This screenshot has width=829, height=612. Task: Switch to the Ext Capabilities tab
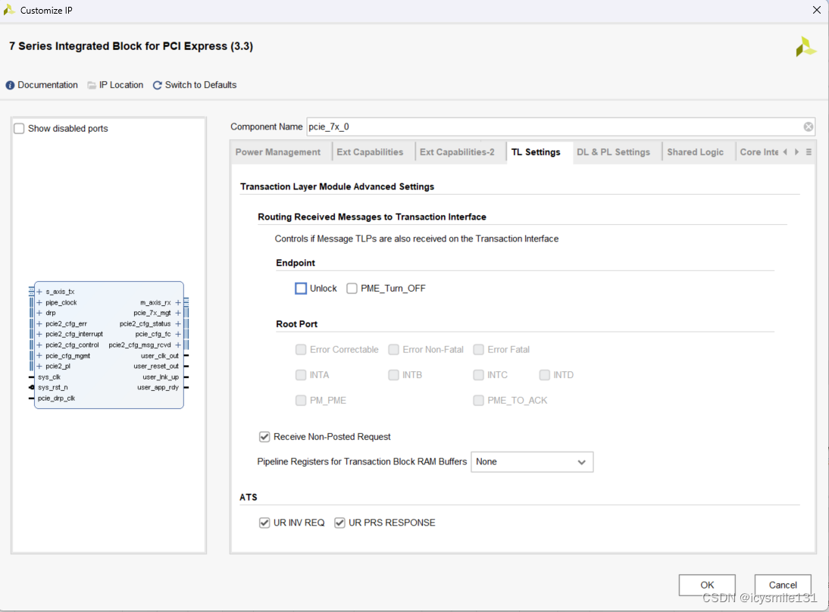click(x=370, y=152)
